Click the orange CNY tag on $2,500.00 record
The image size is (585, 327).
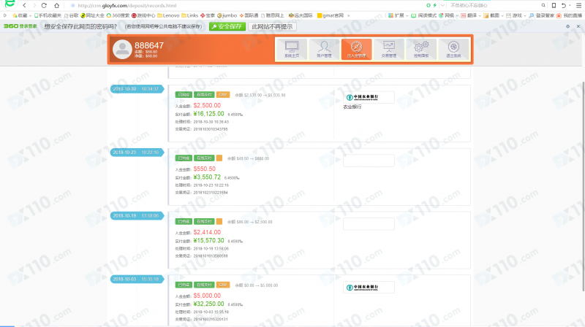223,95
